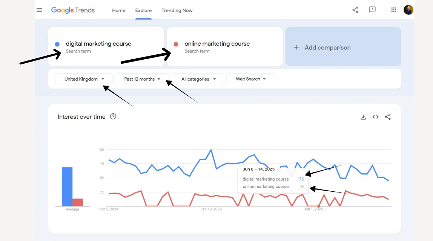Click the tooltip value 75
Image resolution: width=433 pixels, height=241 pixels.
(x=301, y=179)
